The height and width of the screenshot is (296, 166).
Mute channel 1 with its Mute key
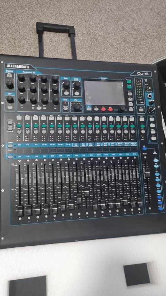[x=19, y=118]
